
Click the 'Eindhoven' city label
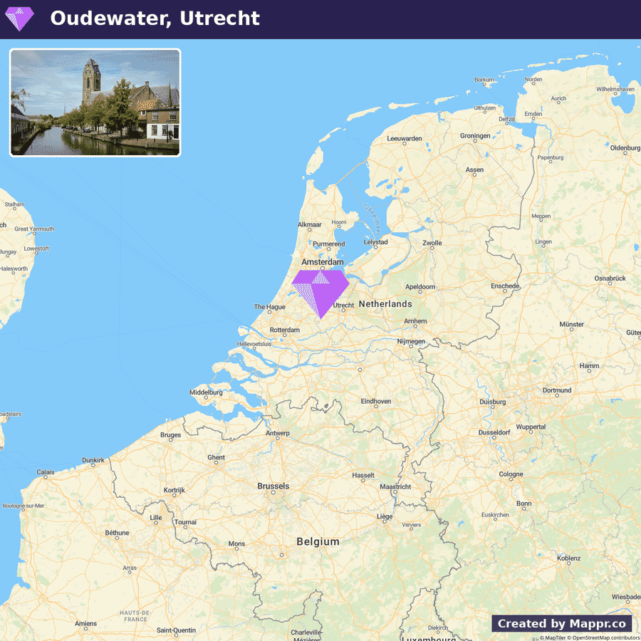pos(375,402)
